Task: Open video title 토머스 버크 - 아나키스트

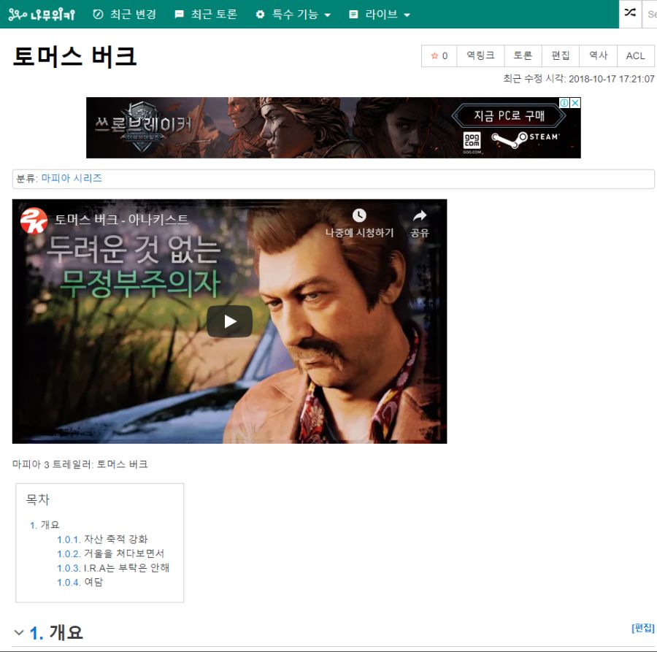Action: (x=121, y=220)
